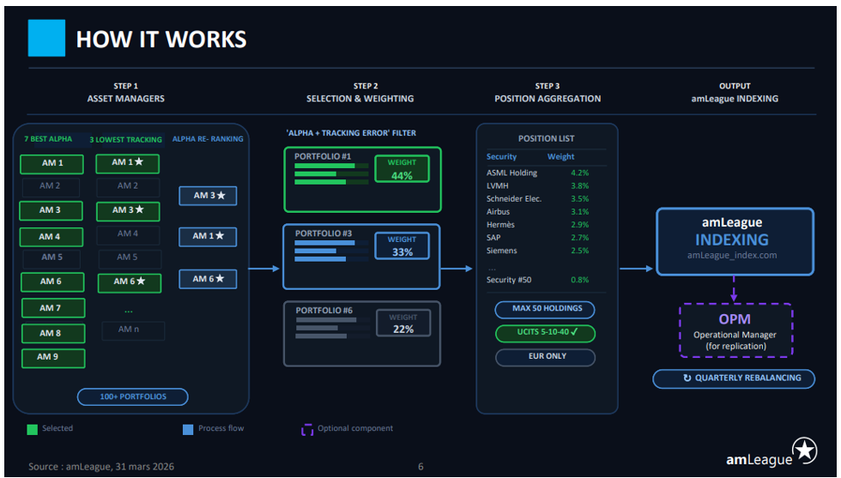
Task: Click the 7 BEST ALPHA column header
Action: [48, 139]
